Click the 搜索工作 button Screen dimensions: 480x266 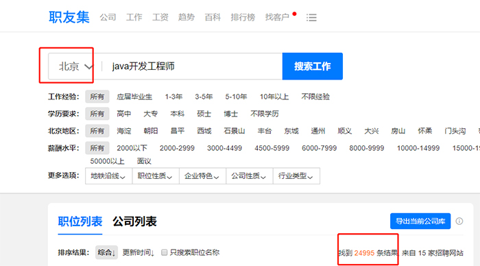(313, 66)
